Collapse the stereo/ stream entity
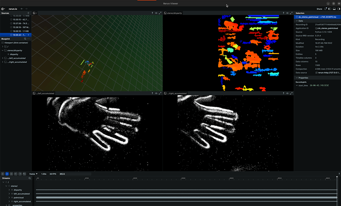The height and width of the screenshot is (206, 341). [x=6, y=186]
